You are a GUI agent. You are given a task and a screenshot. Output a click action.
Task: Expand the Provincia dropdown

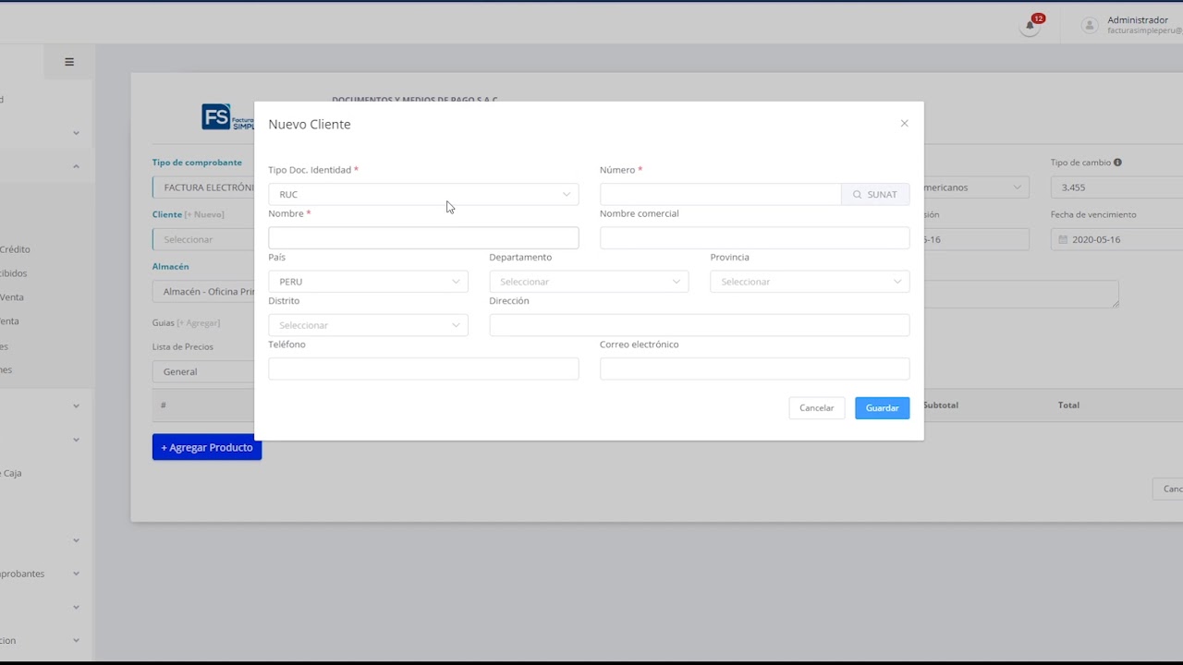point(810,282)
